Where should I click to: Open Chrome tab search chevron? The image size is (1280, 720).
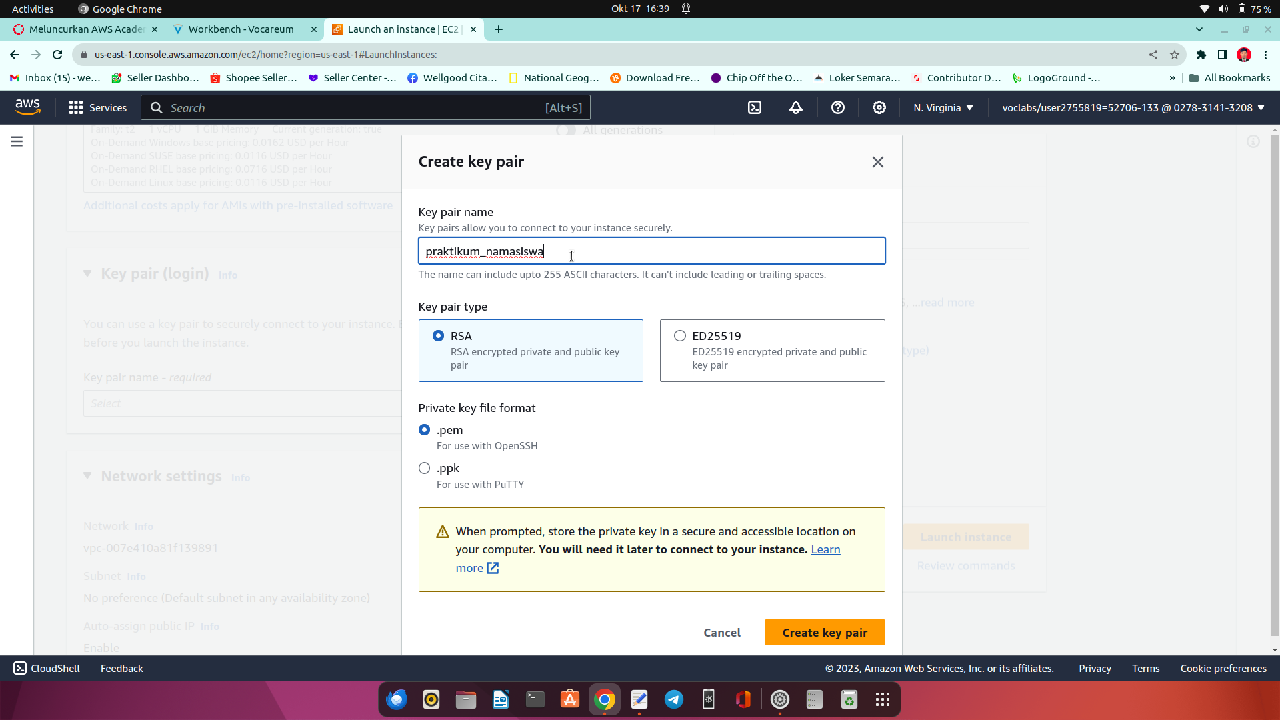coord(1199,29)
